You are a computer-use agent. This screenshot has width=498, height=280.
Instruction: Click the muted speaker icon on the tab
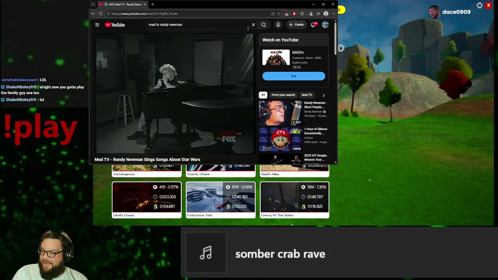click(106, 4)
